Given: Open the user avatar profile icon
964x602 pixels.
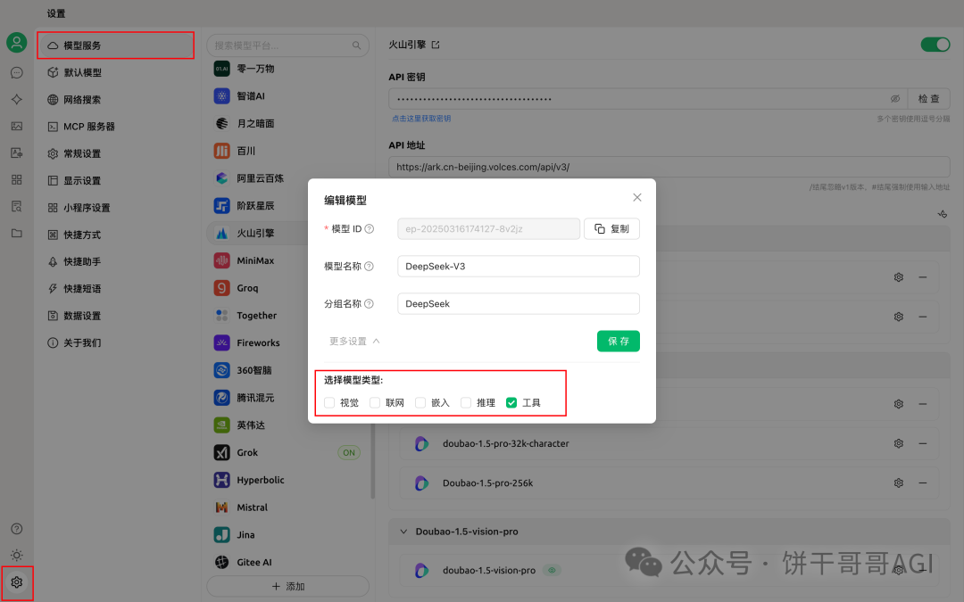Looking at the screenshot, I should (x=17, y=43).
